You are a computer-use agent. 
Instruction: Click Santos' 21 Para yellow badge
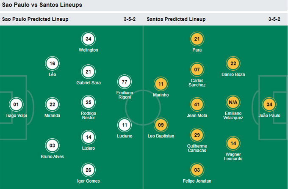(x=197, y=39)
